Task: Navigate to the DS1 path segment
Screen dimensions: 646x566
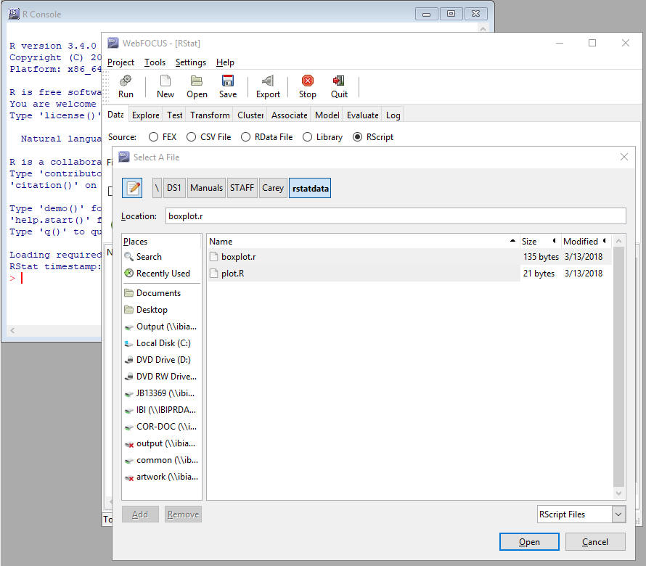Action: [x=174, y=188]
